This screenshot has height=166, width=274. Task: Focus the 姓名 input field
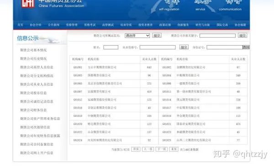(111, 47)
